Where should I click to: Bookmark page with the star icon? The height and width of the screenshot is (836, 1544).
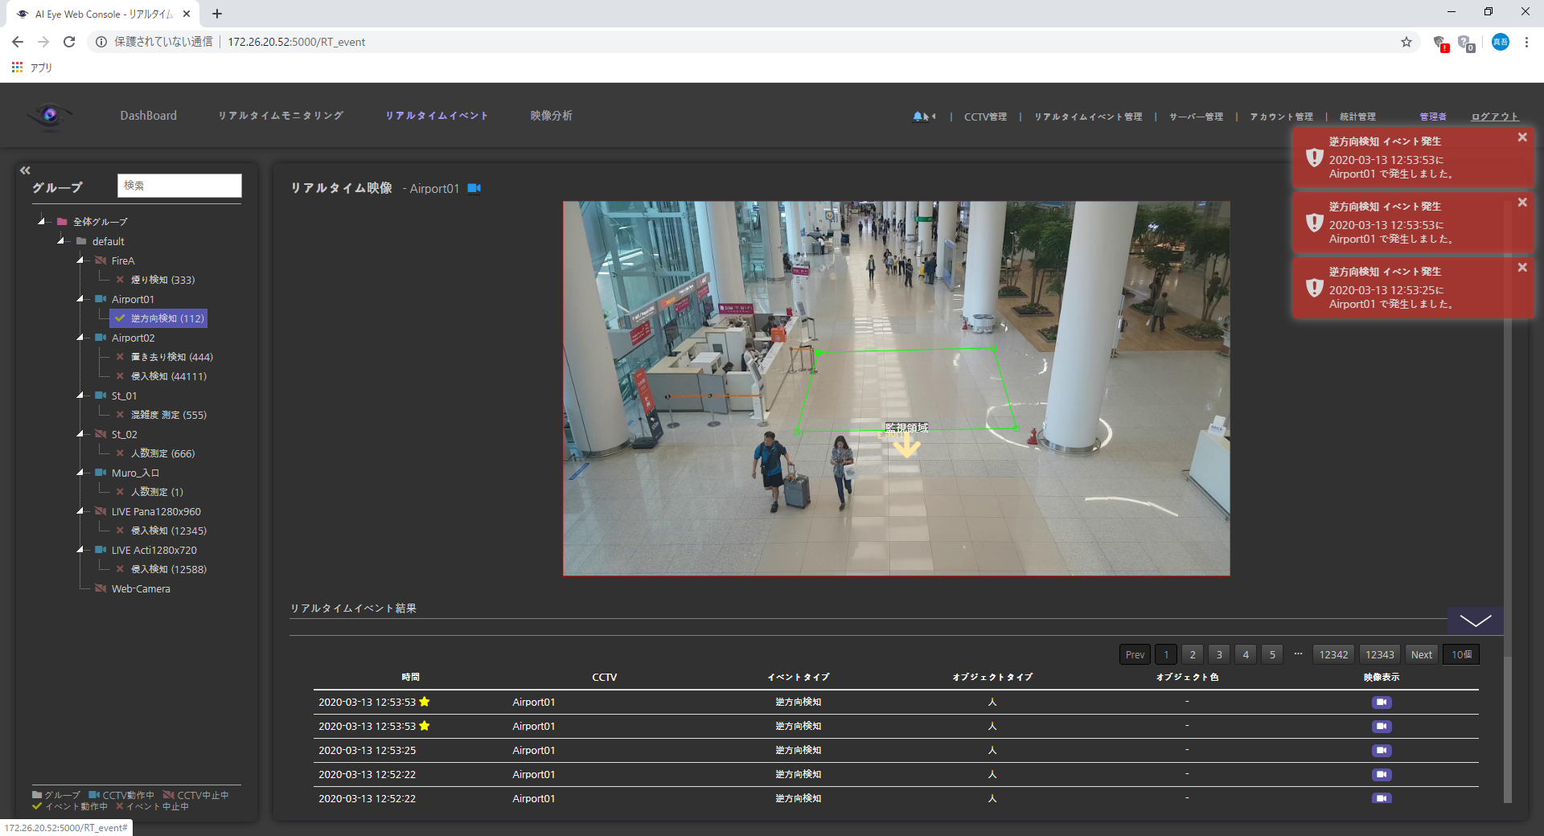(1406, 42)
